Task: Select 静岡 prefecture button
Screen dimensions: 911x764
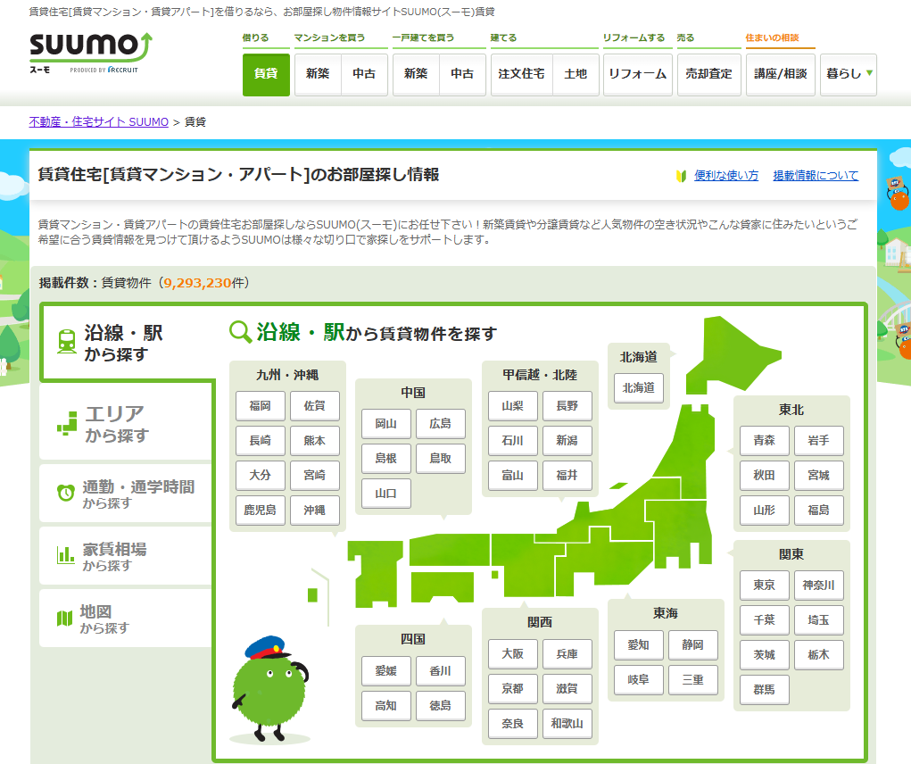Action: 693,645
